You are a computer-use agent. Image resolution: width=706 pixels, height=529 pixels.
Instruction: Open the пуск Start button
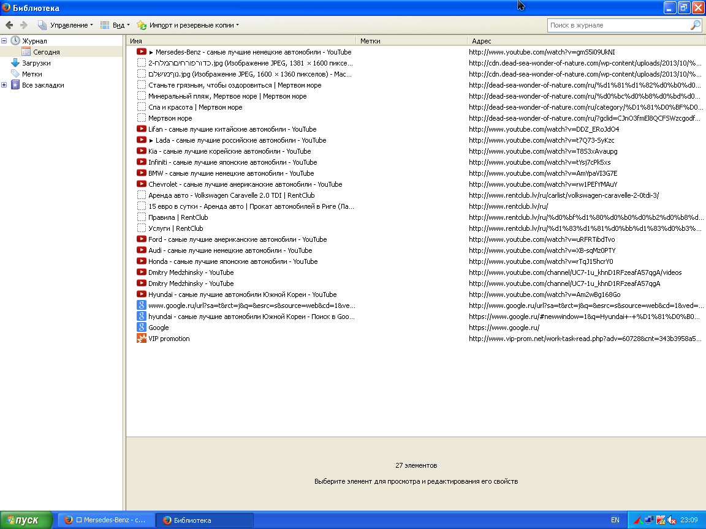[x=26, y=520]
